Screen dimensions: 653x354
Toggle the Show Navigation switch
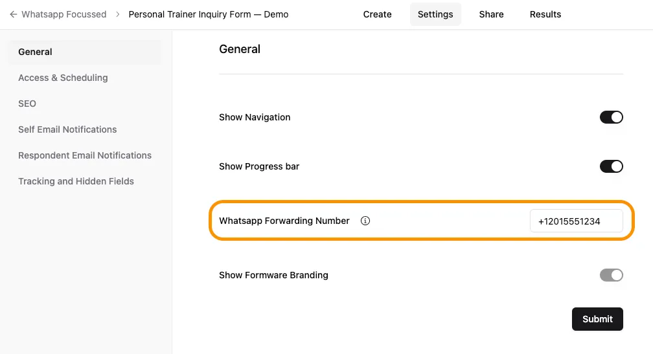pos(611,117)
